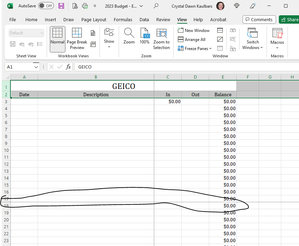Open the Help tab
This screenshot has width=299, height=246.
coord(198,19)
